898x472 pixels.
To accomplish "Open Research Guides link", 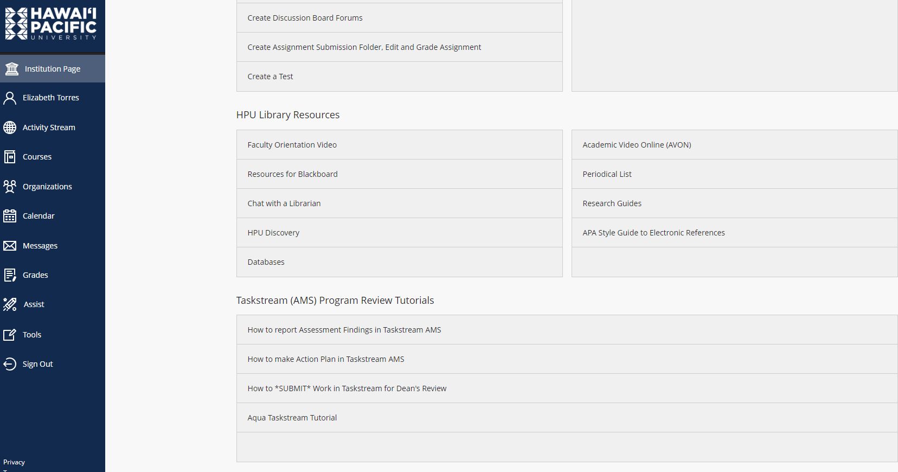I will click(x=735, y=203).
